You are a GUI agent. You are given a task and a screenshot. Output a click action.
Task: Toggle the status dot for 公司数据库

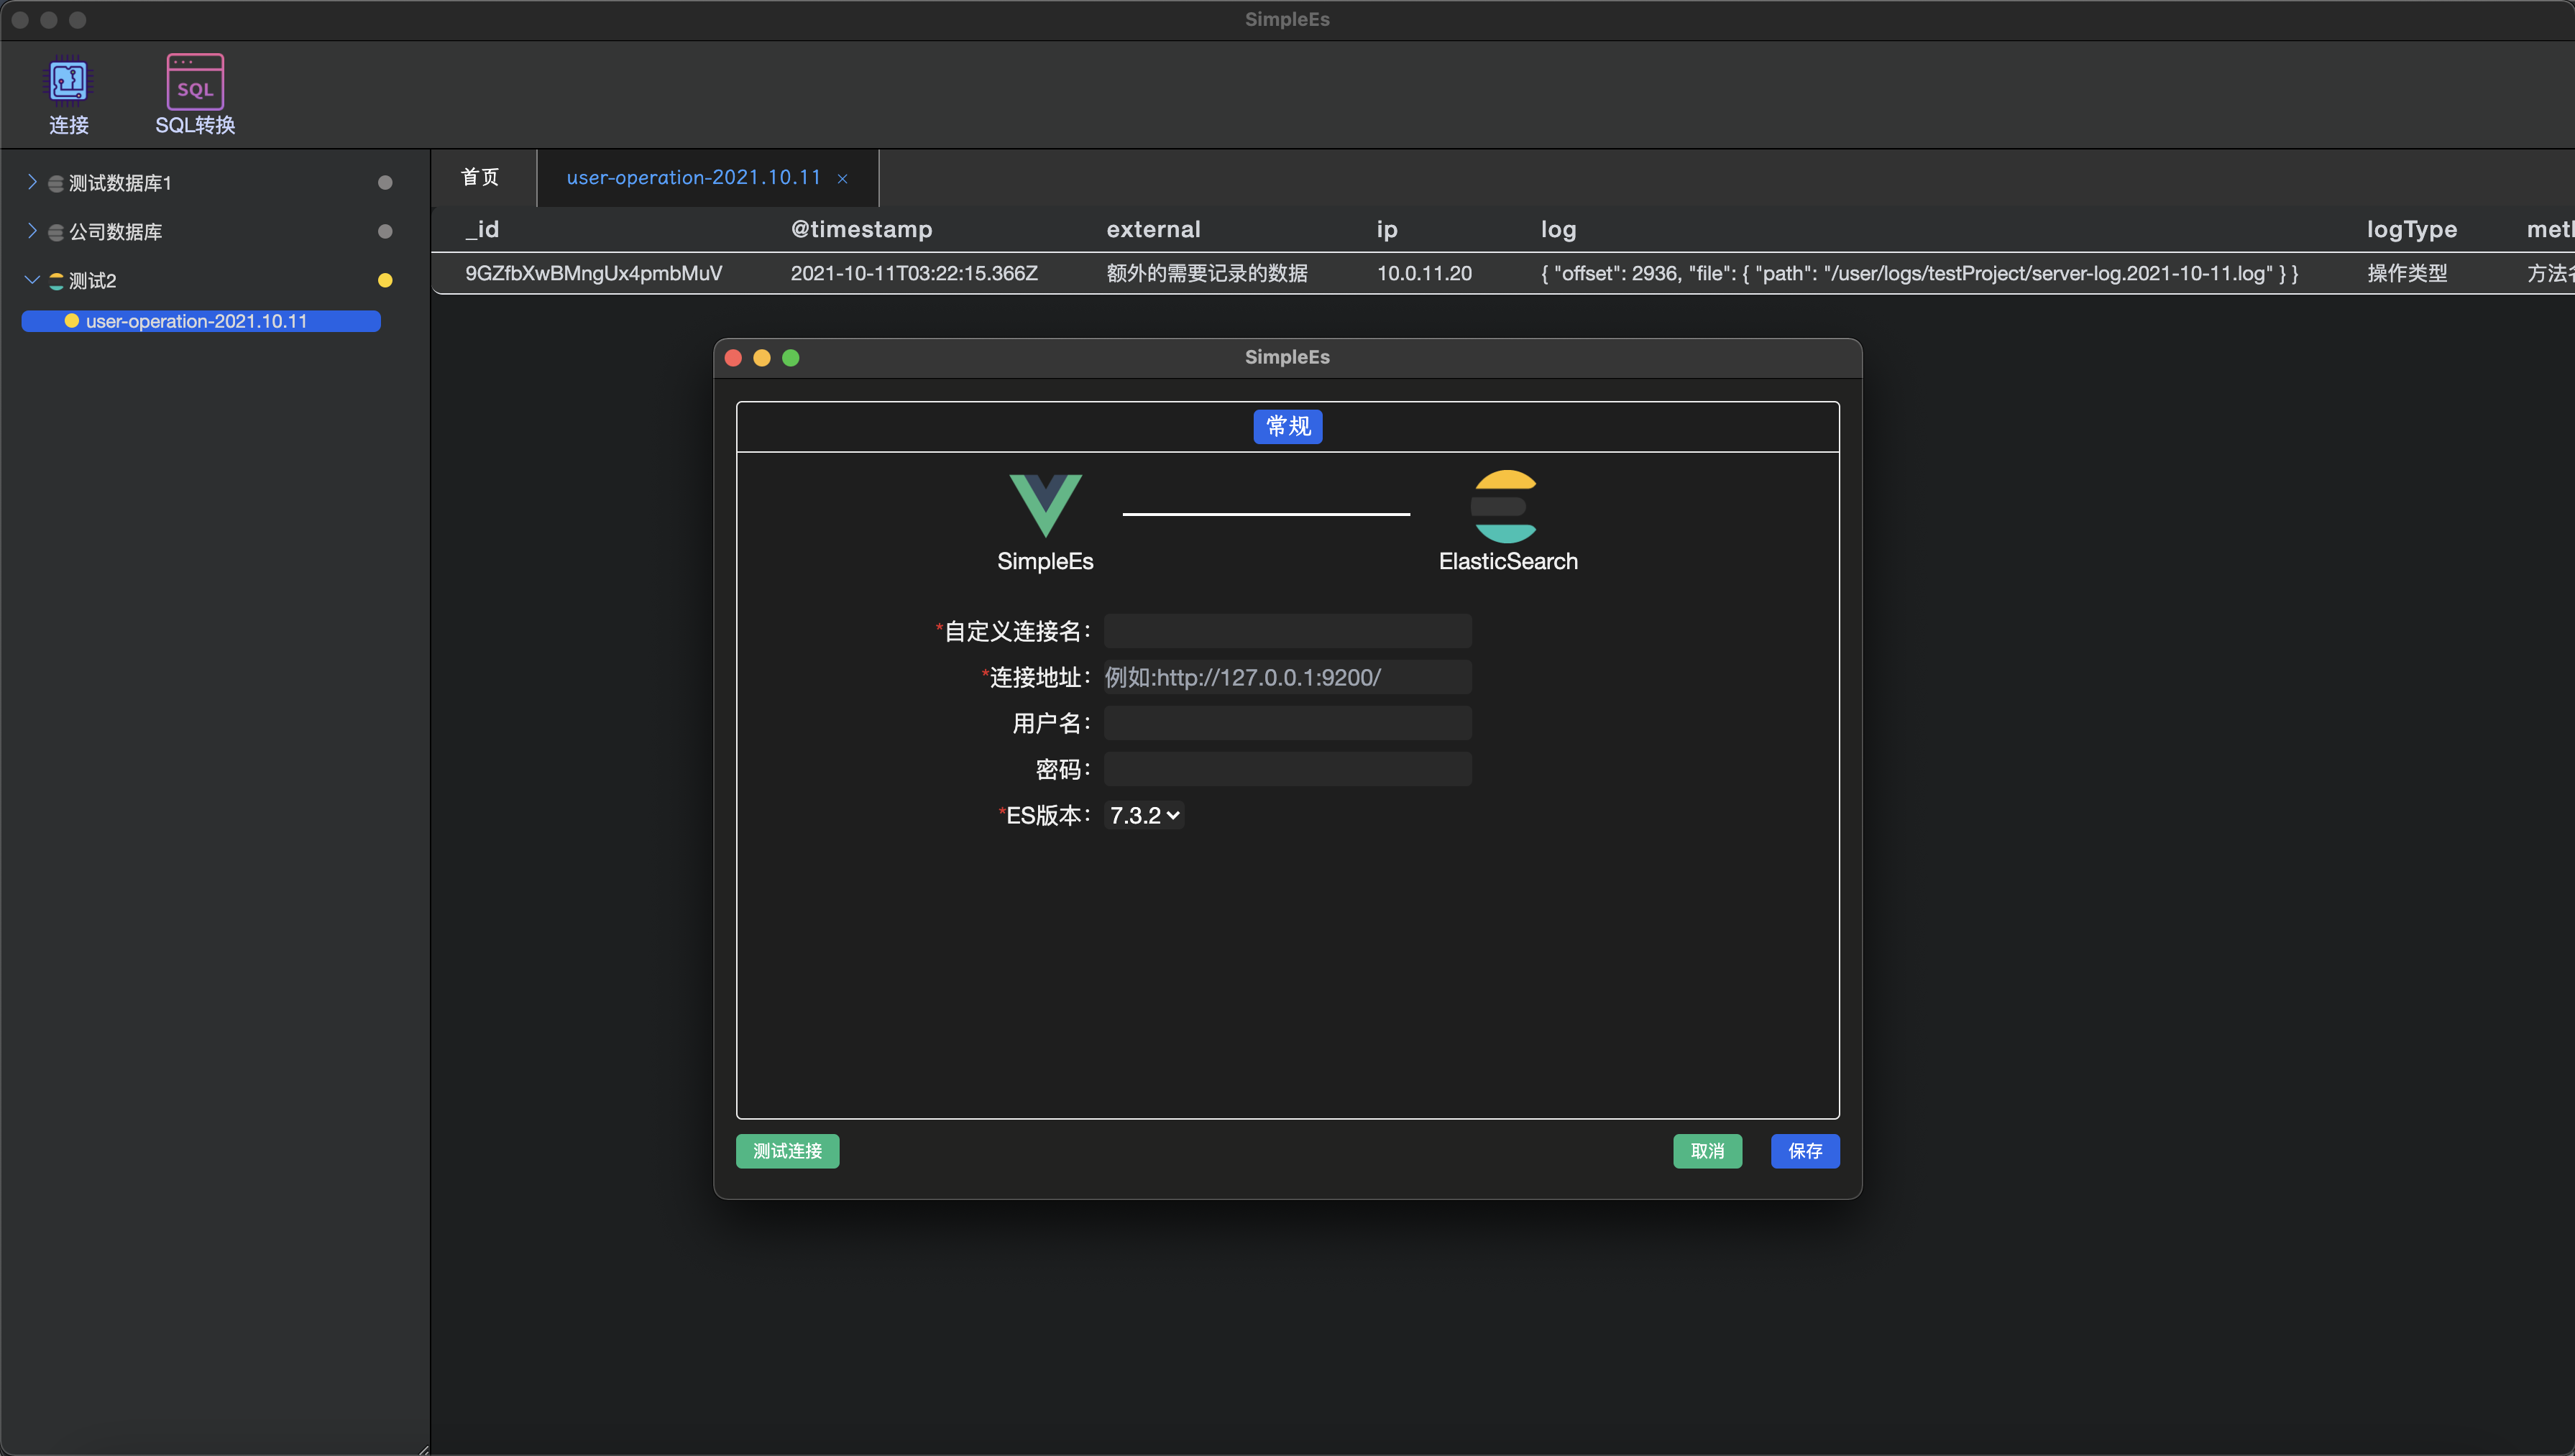[385, 232]
